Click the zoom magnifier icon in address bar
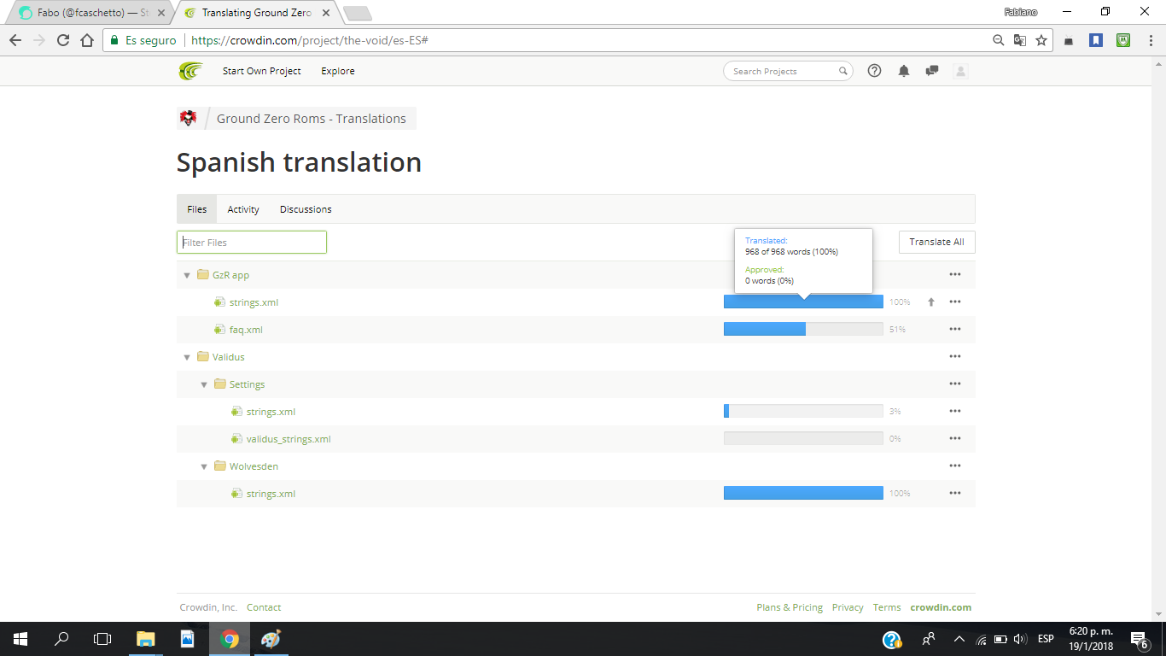The width and height of the screenshot is (1166, 656). (x=999, y=40)
